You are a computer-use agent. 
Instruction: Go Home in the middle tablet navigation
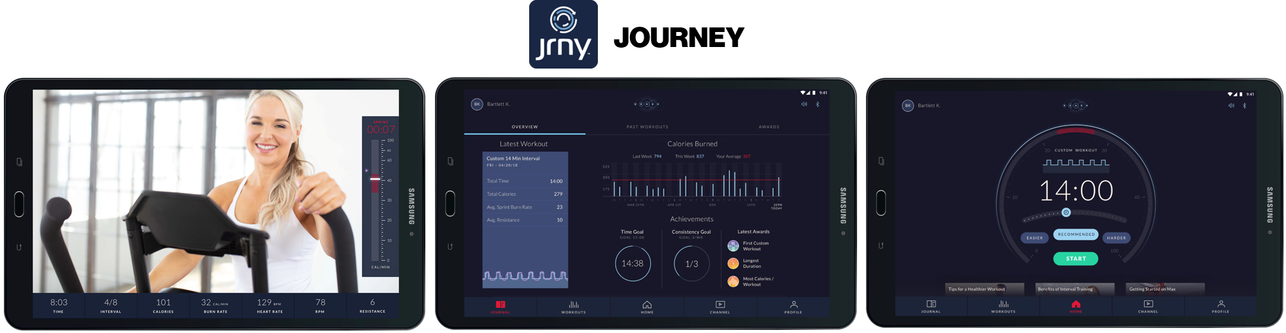(x=647, y=307)
